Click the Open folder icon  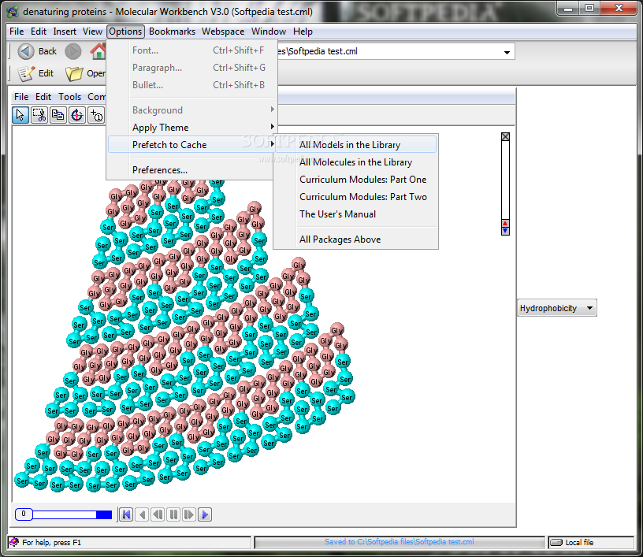click(x=74, y=73)
